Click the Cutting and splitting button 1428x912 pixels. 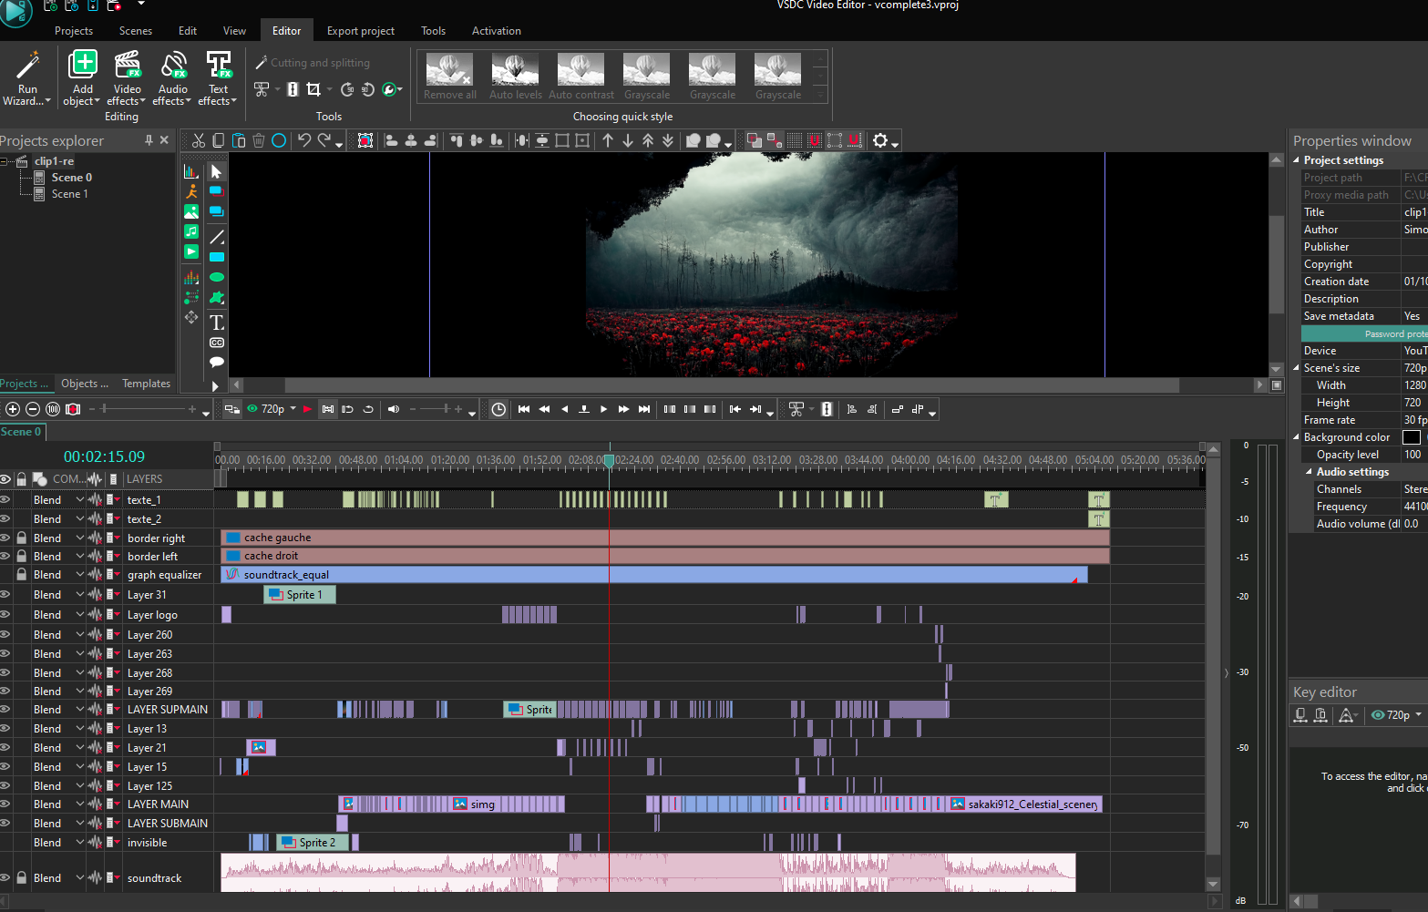[313, 63]
